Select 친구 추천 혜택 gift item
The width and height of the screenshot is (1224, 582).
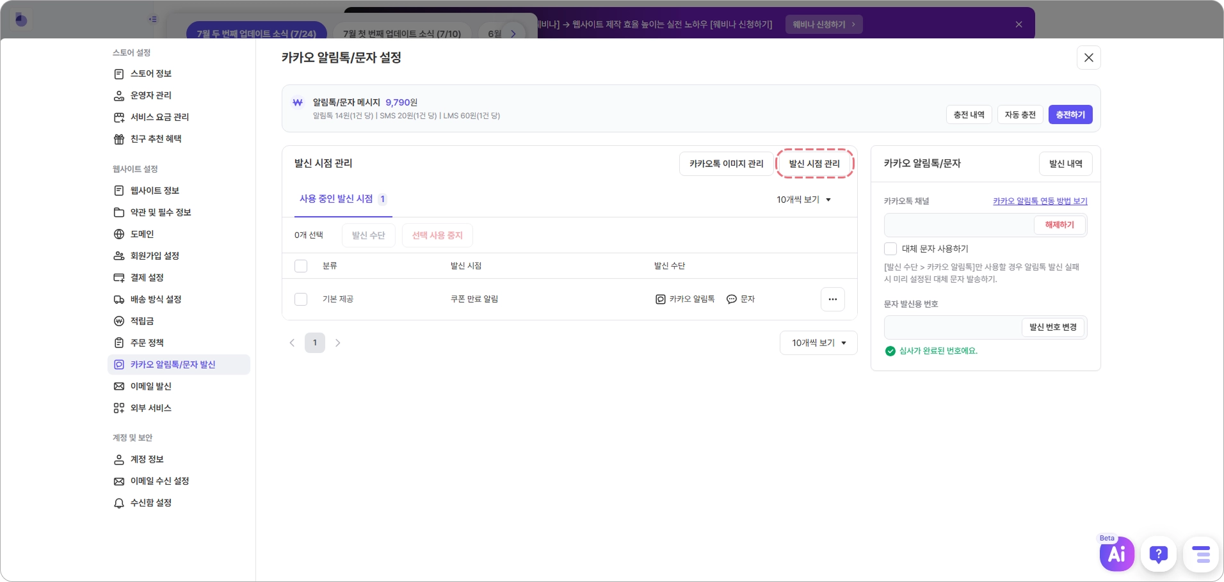pos(179,139)
